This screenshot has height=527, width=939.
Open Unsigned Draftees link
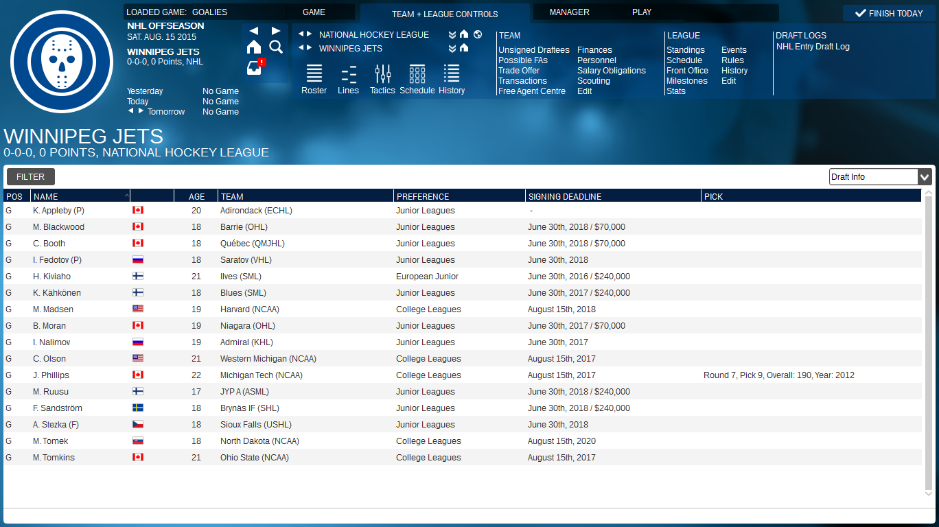[534, 50]
